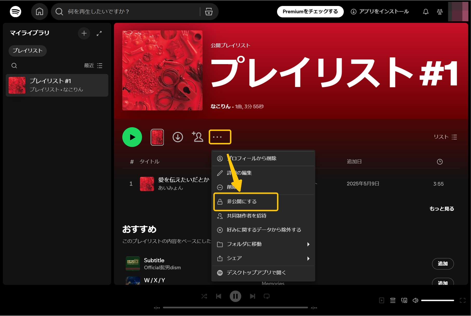Open connect to device icon

coord(404,300)
